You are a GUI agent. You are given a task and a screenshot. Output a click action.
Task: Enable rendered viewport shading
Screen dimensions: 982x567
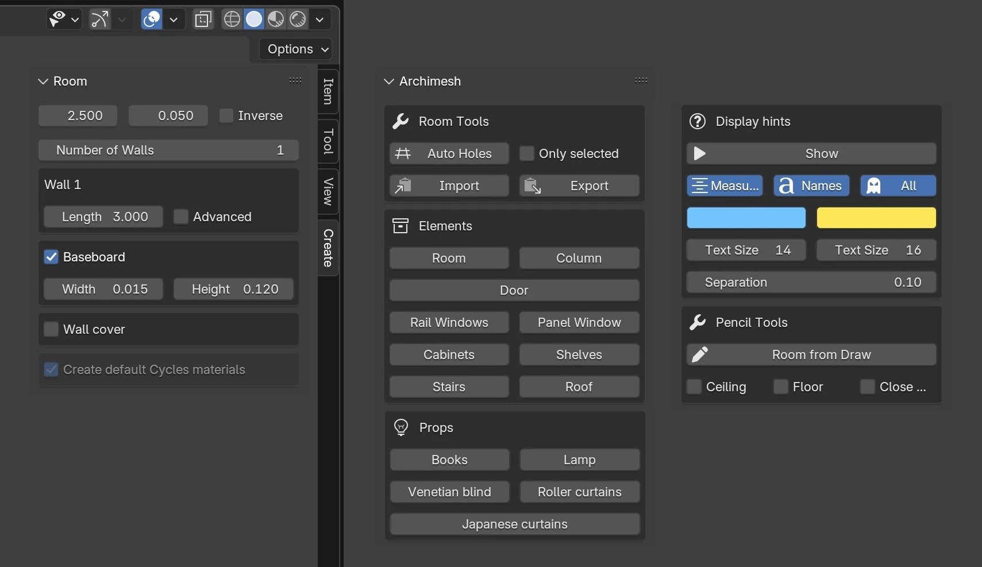(x=298, y=20)
